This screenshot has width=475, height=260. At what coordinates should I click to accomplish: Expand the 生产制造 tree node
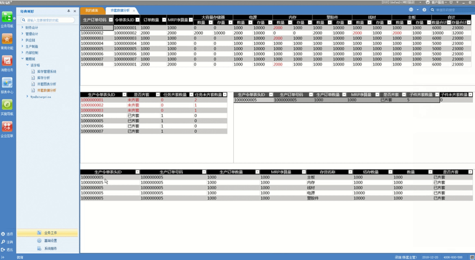[22, 46]
